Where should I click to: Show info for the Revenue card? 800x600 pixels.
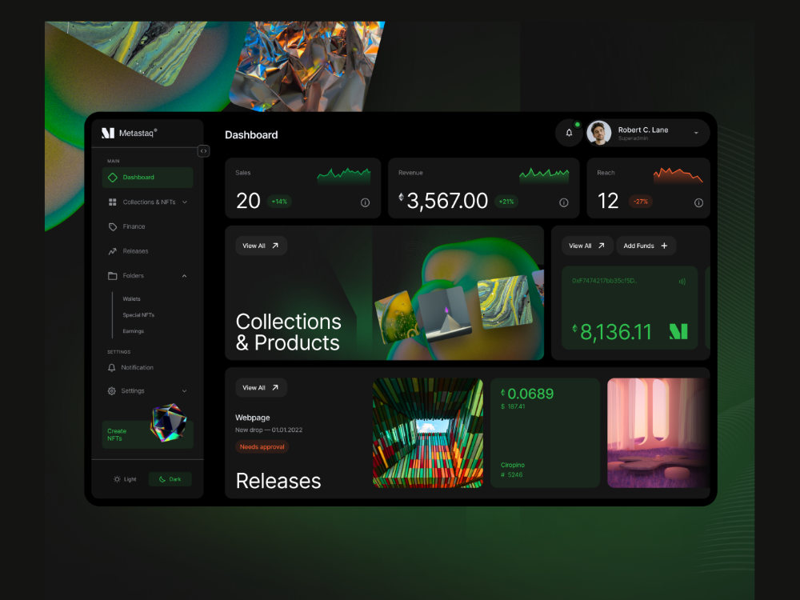point(564,202)
